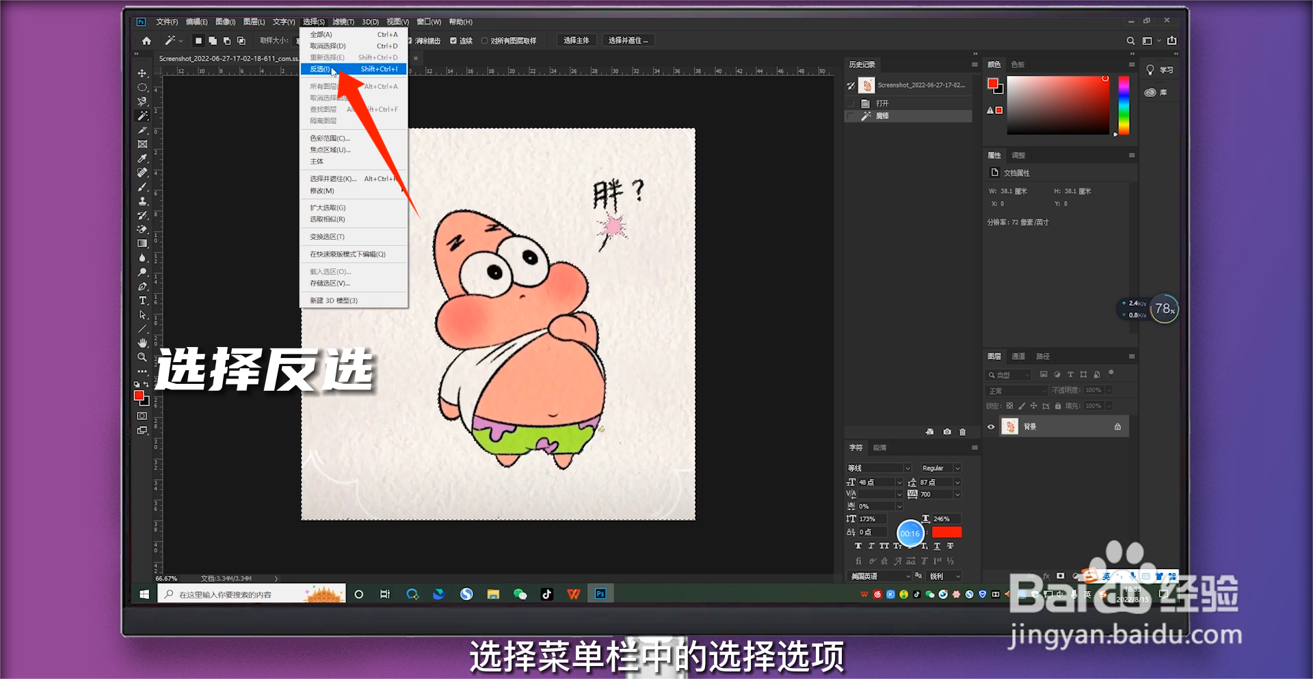
Task: Select the Gradient tool
Action: coord(142,244)
